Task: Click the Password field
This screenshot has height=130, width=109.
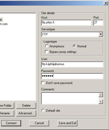Action: pyautogui.click(x=72, y=76)
